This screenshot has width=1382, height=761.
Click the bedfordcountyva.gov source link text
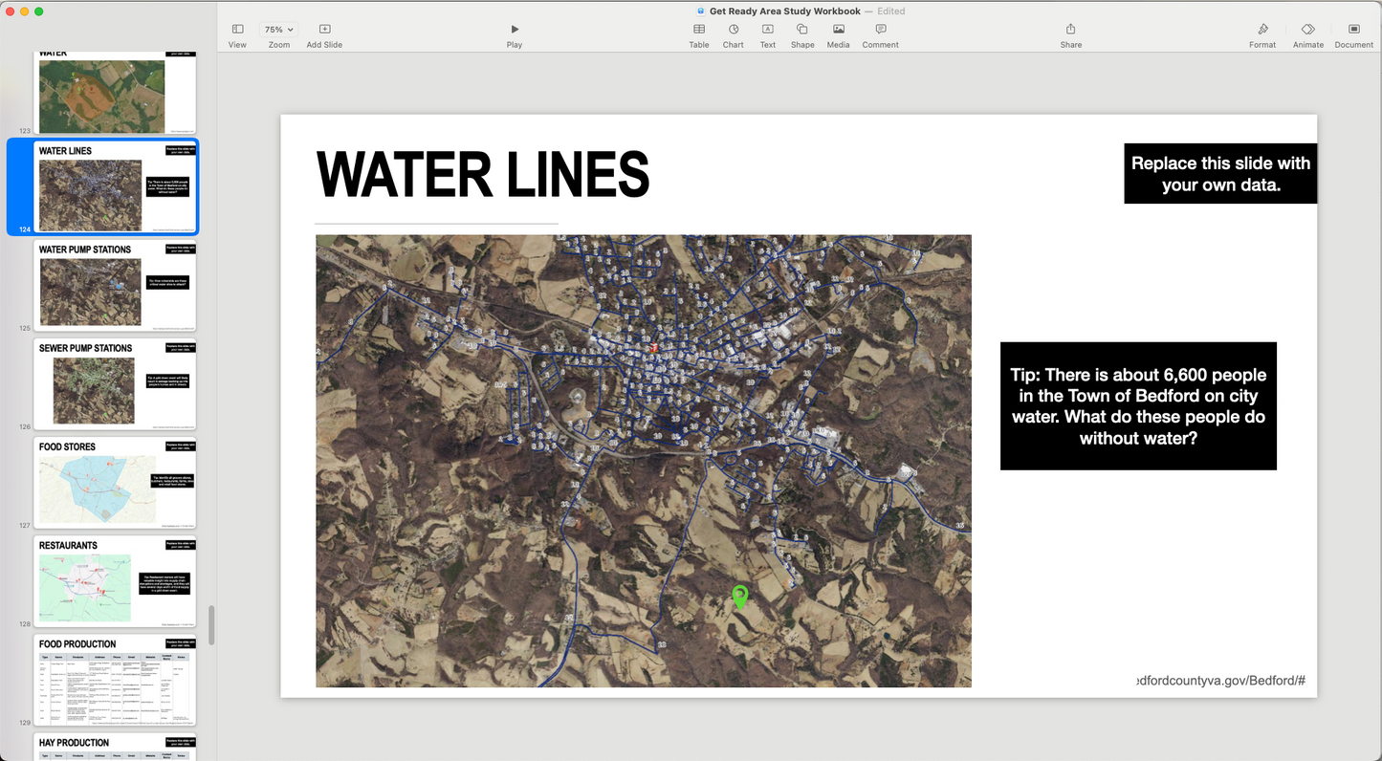click(1220, 681)
